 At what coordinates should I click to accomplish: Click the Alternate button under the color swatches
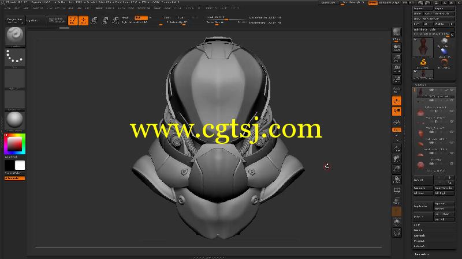click(15, 178)
